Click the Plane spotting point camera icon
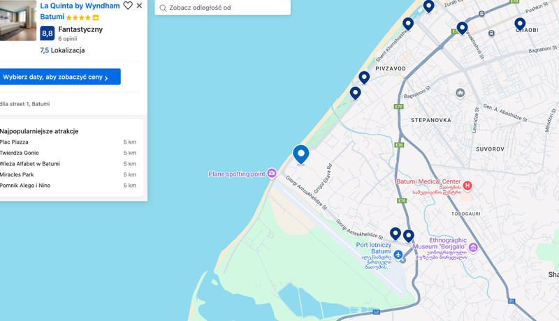 coord(272,174)
